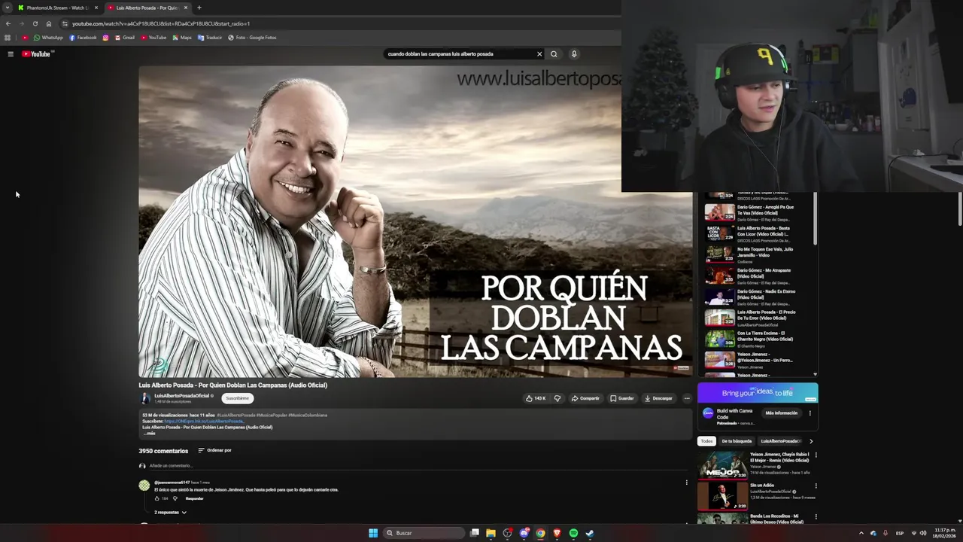Select the Todos filter chip
The width and height of the screenshot is (963, 542).
pos(706,441)
